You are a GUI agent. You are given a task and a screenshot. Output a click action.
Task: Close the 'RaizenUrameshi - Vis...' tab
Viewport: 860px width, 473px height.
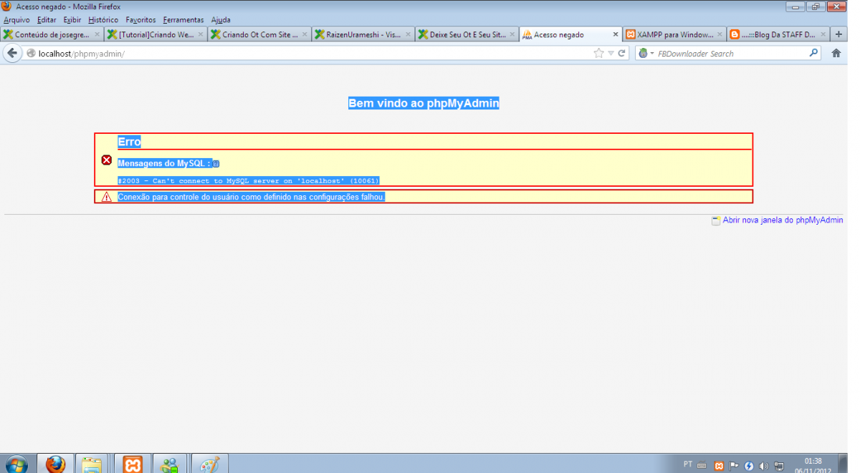(408, 34)
